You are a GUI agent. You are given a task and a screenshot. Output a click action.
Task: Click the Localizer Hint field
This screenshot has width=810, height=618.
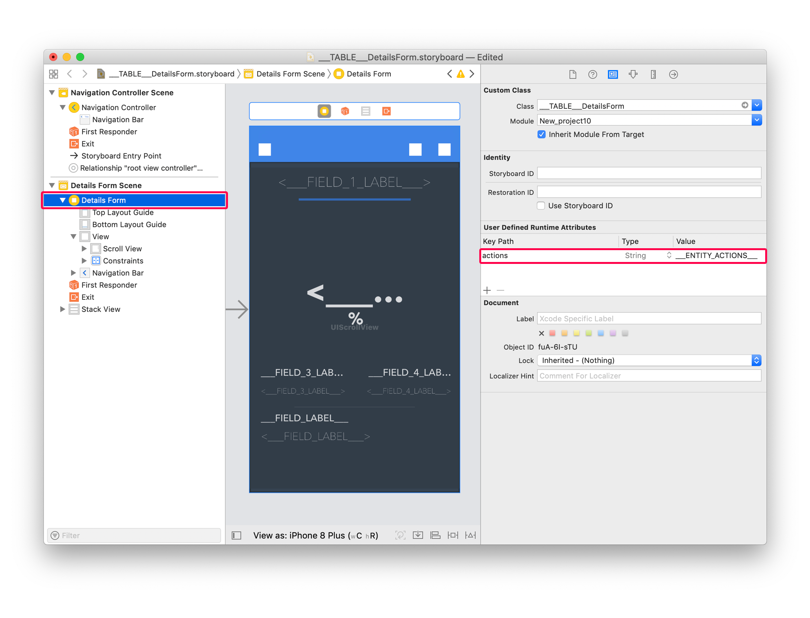click(x=649, y=376)
